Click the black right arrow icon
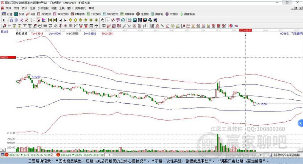Screen dimensions: 303x164 tap(65, 20)
